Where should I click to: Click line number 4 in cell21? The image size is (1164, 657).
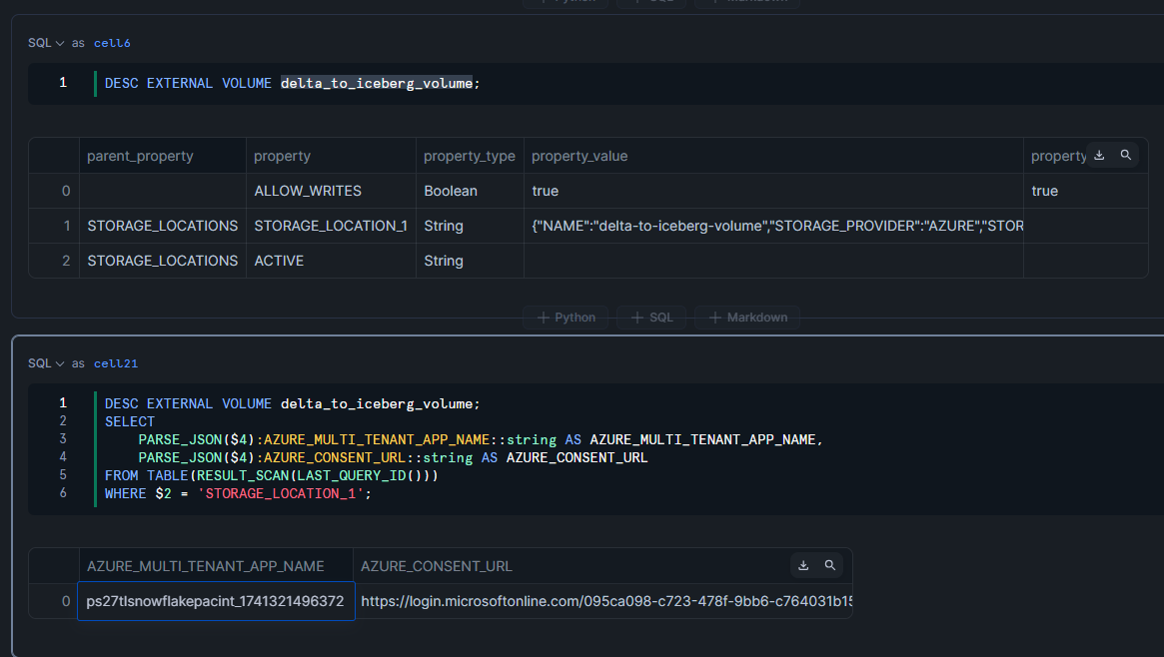(x=63, y=456)
